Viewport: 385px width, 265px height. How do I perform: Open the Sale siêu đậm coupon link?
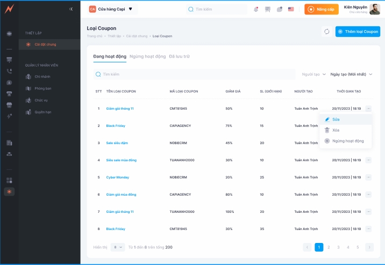(117, 143)
